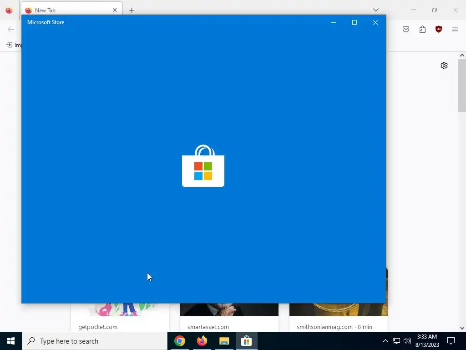Click the Microsoft Store shopping bag logo
The width and height of the screenshot is (466, 350).
click(x=203, y=166)
